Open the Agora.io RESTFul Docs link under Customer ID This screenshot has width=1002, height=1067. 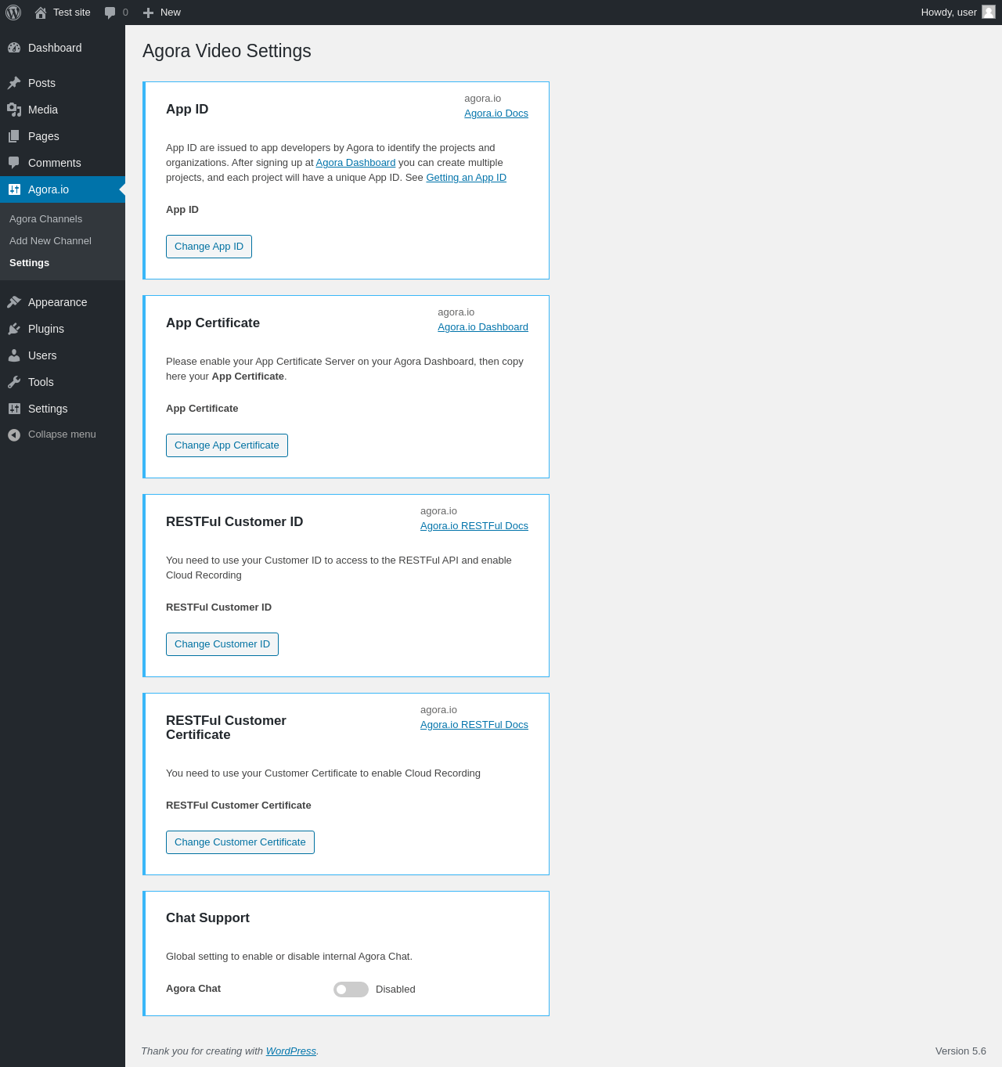474,526
